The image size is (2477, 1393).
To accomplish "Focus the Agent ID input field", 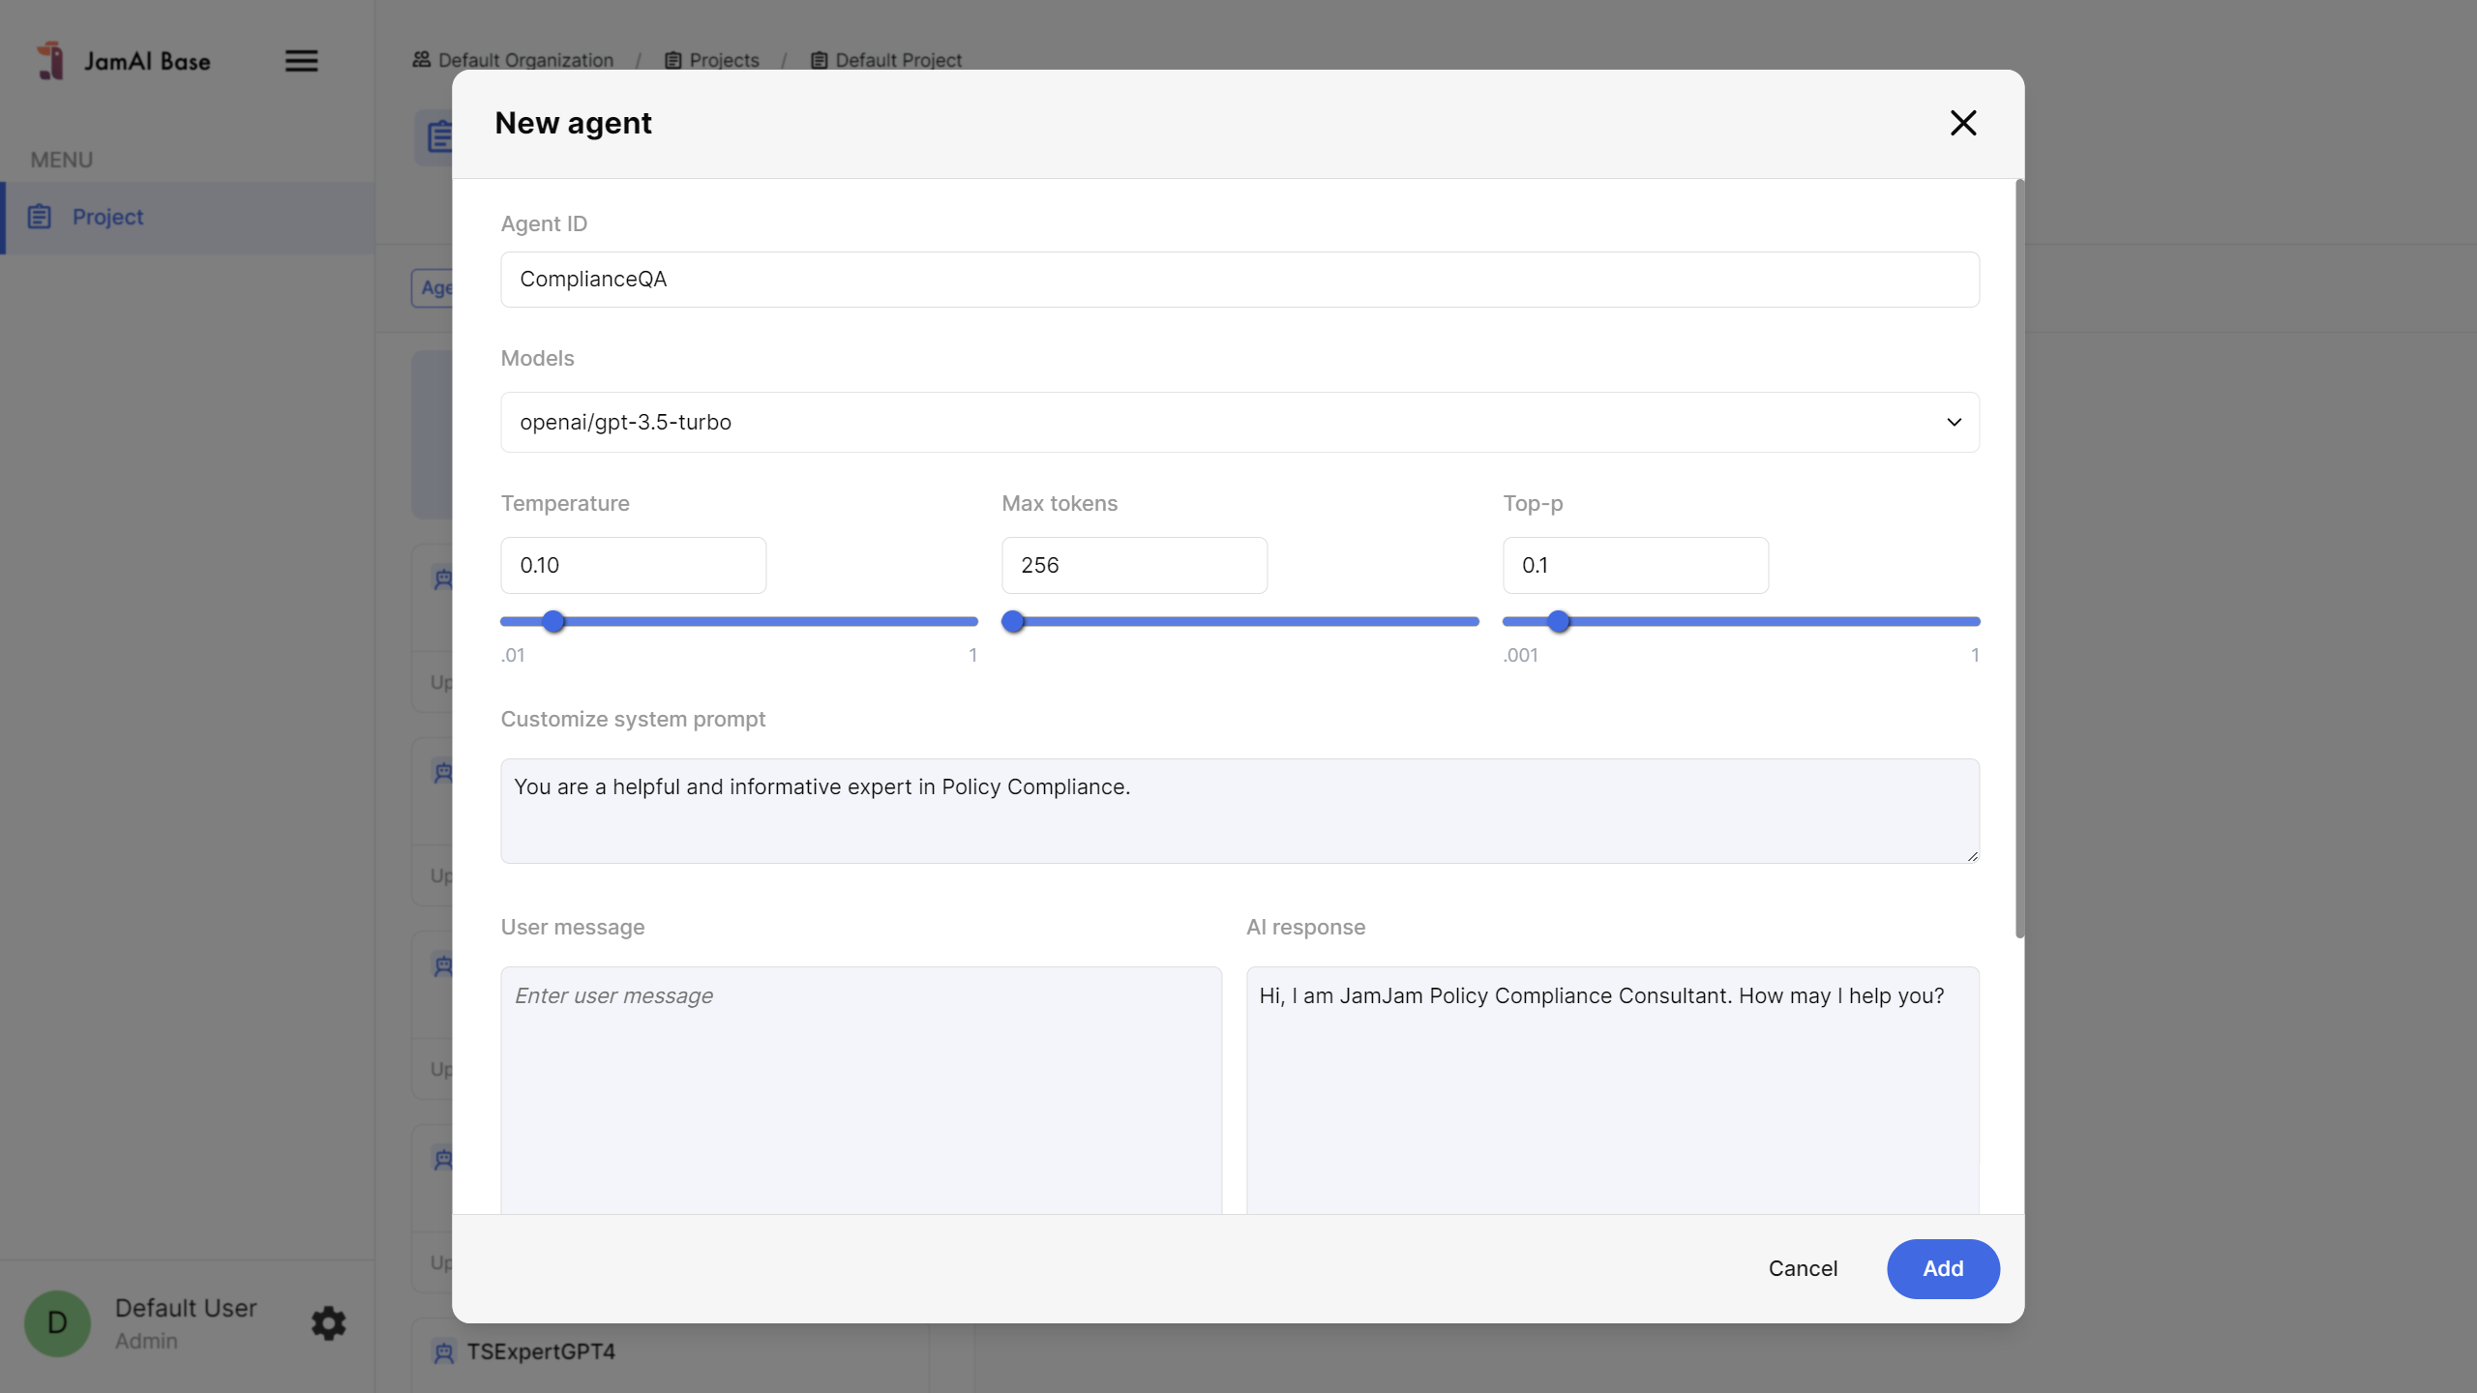I will [1238, 280].
